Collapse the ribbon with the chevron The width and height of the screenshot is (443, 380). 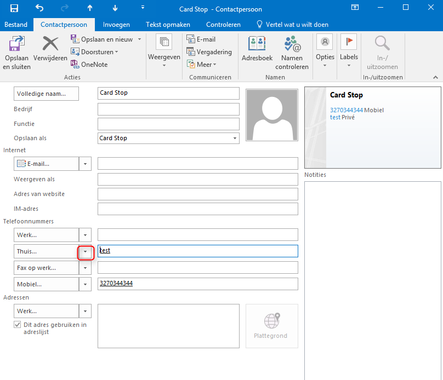(x=435, y=77)
